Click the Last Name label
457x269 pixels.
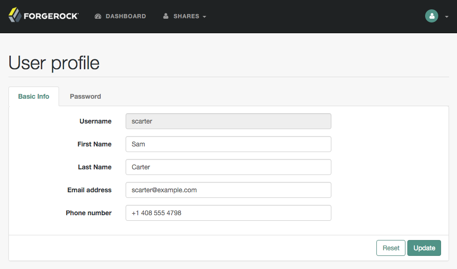coord(95,167)
